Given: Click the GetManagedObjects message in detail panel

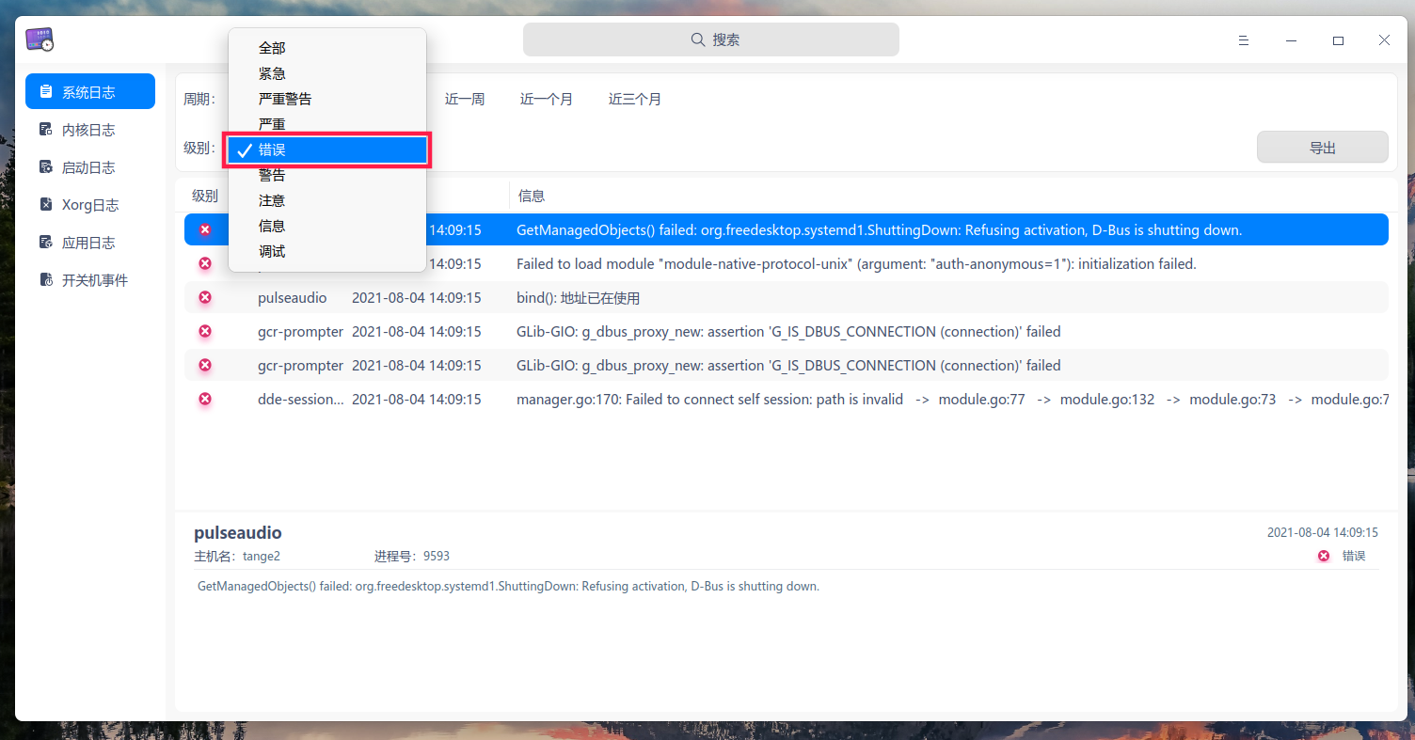Looking at the screenshot, I should coord(508,586).
